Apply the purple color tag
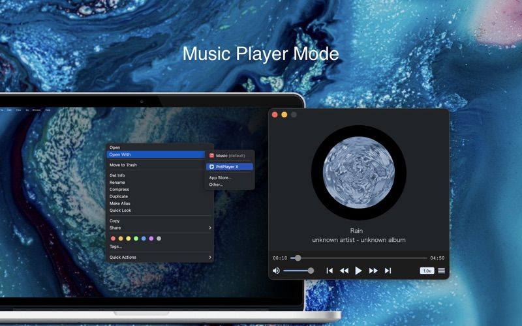The height and width of the screenshot is (326, 522). click(151, 239)
